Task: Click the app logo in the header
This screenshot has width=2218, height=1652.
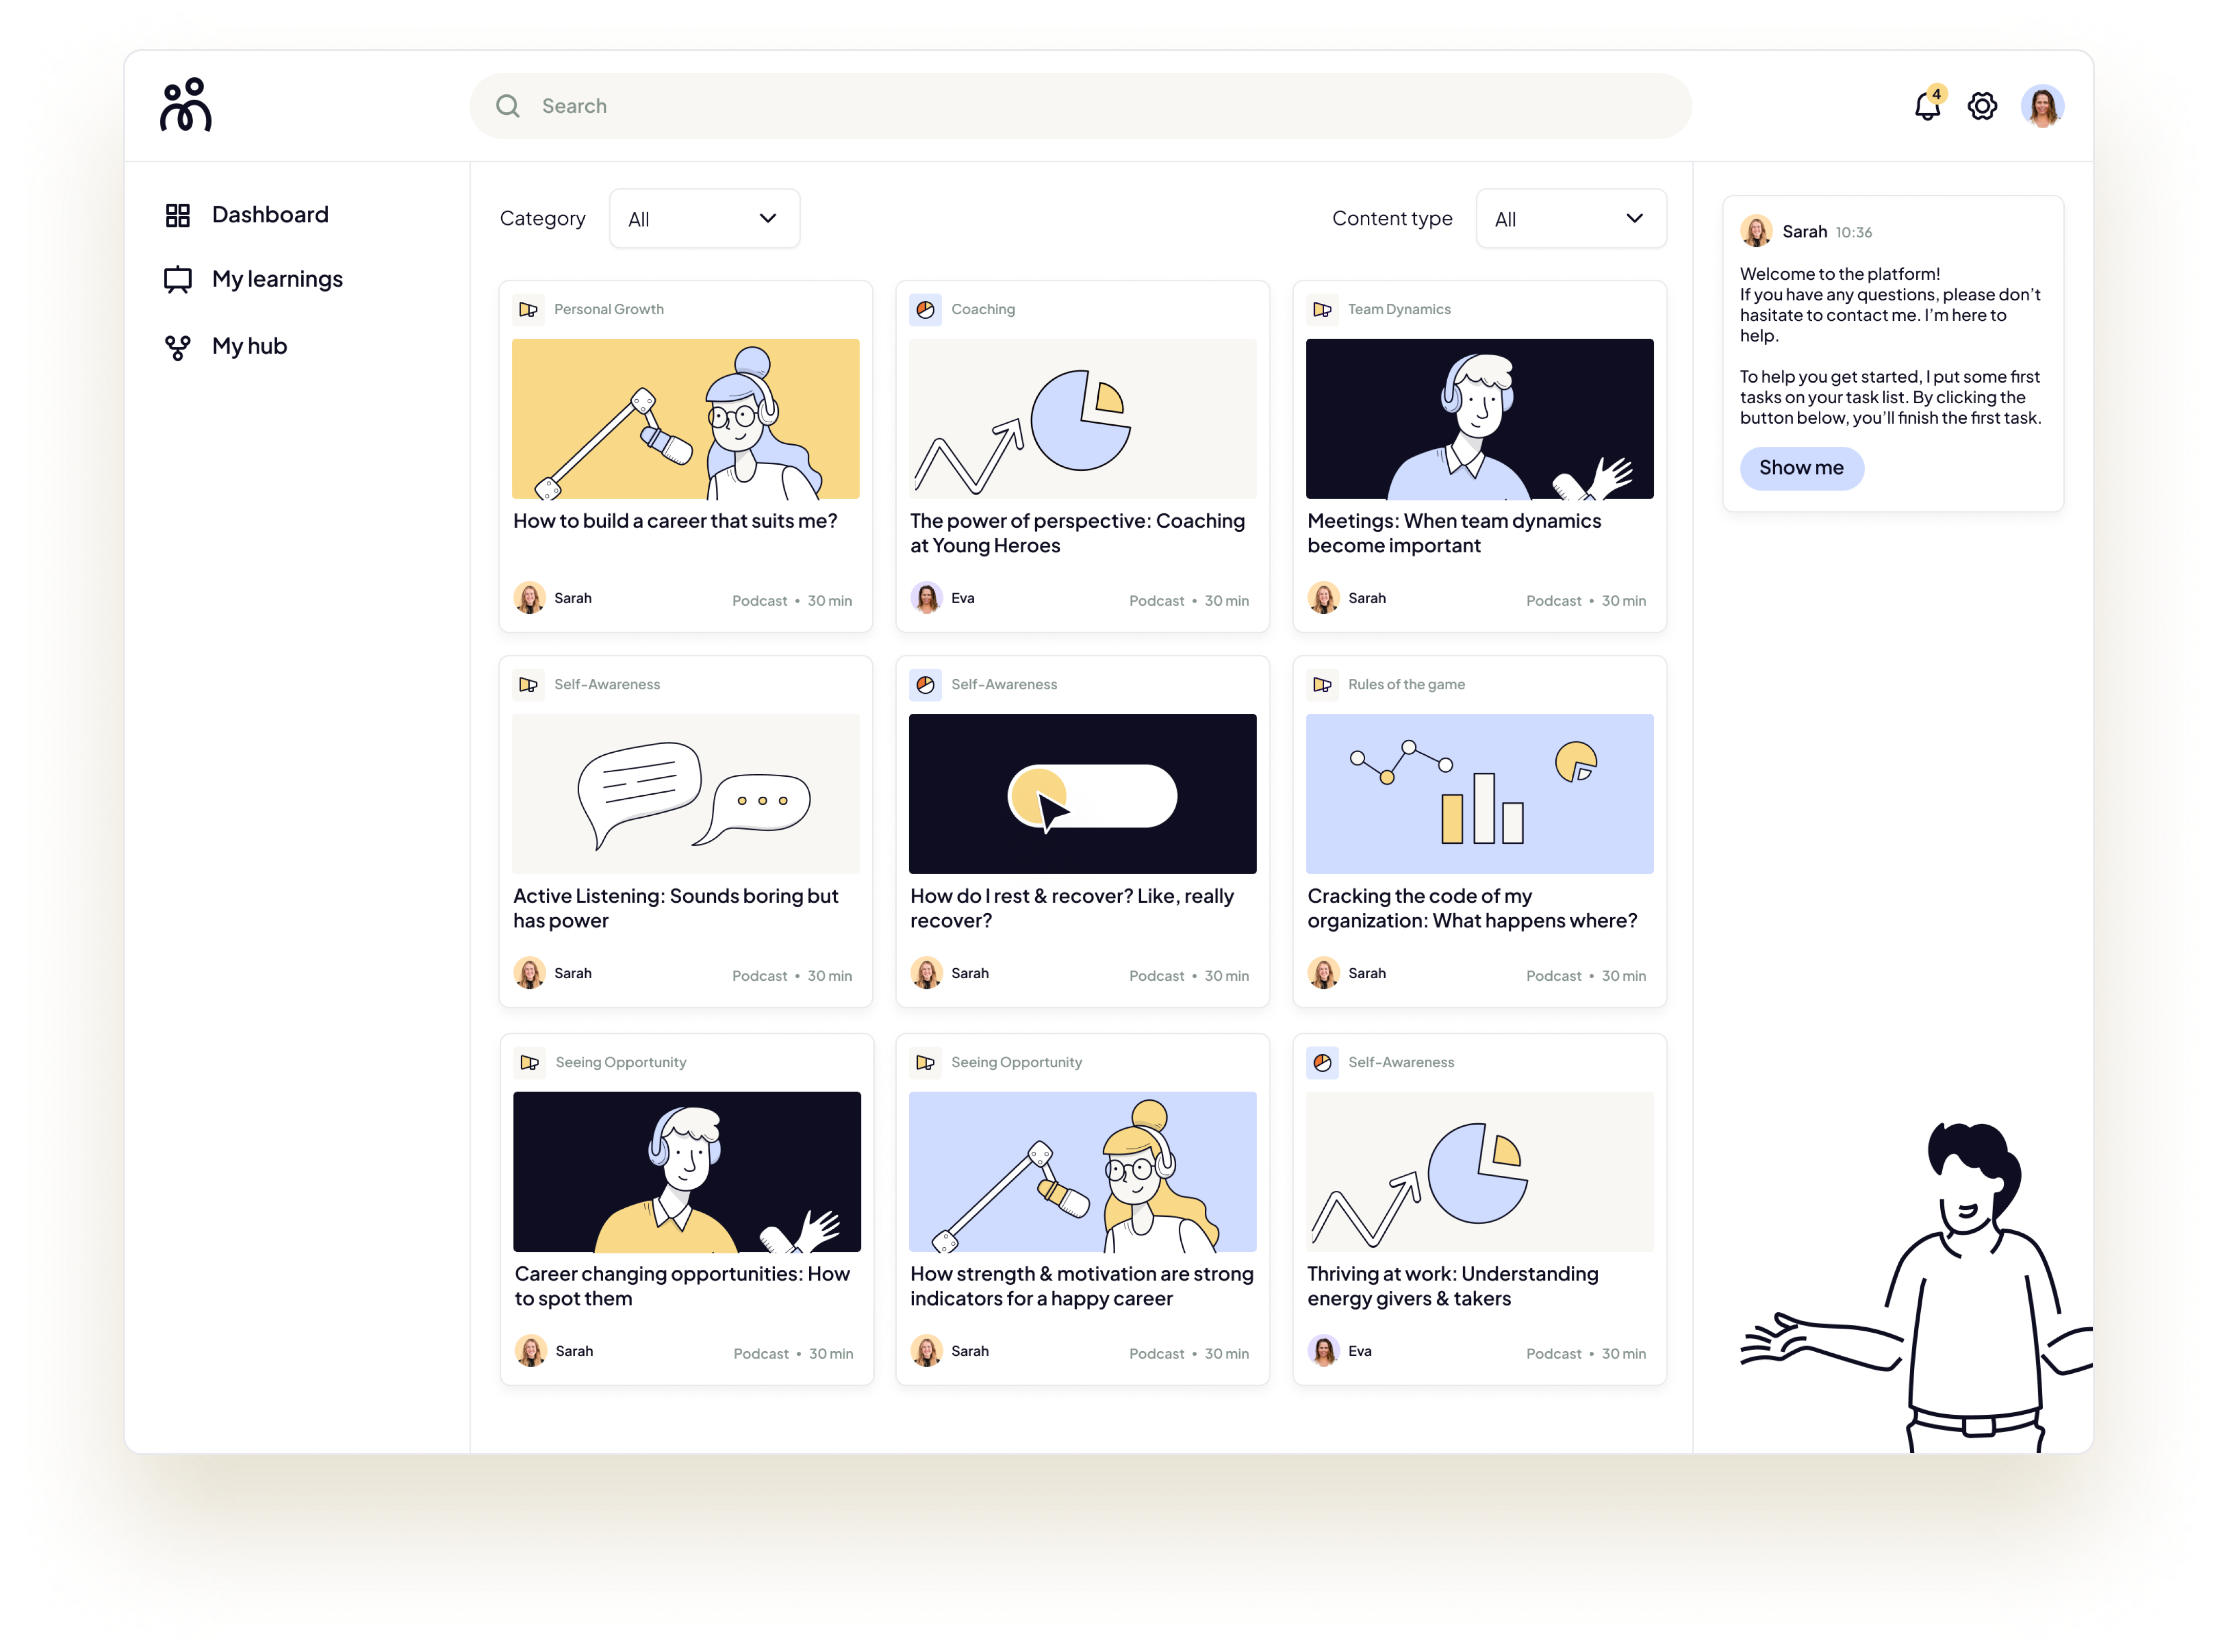Action: pos(186,105)
